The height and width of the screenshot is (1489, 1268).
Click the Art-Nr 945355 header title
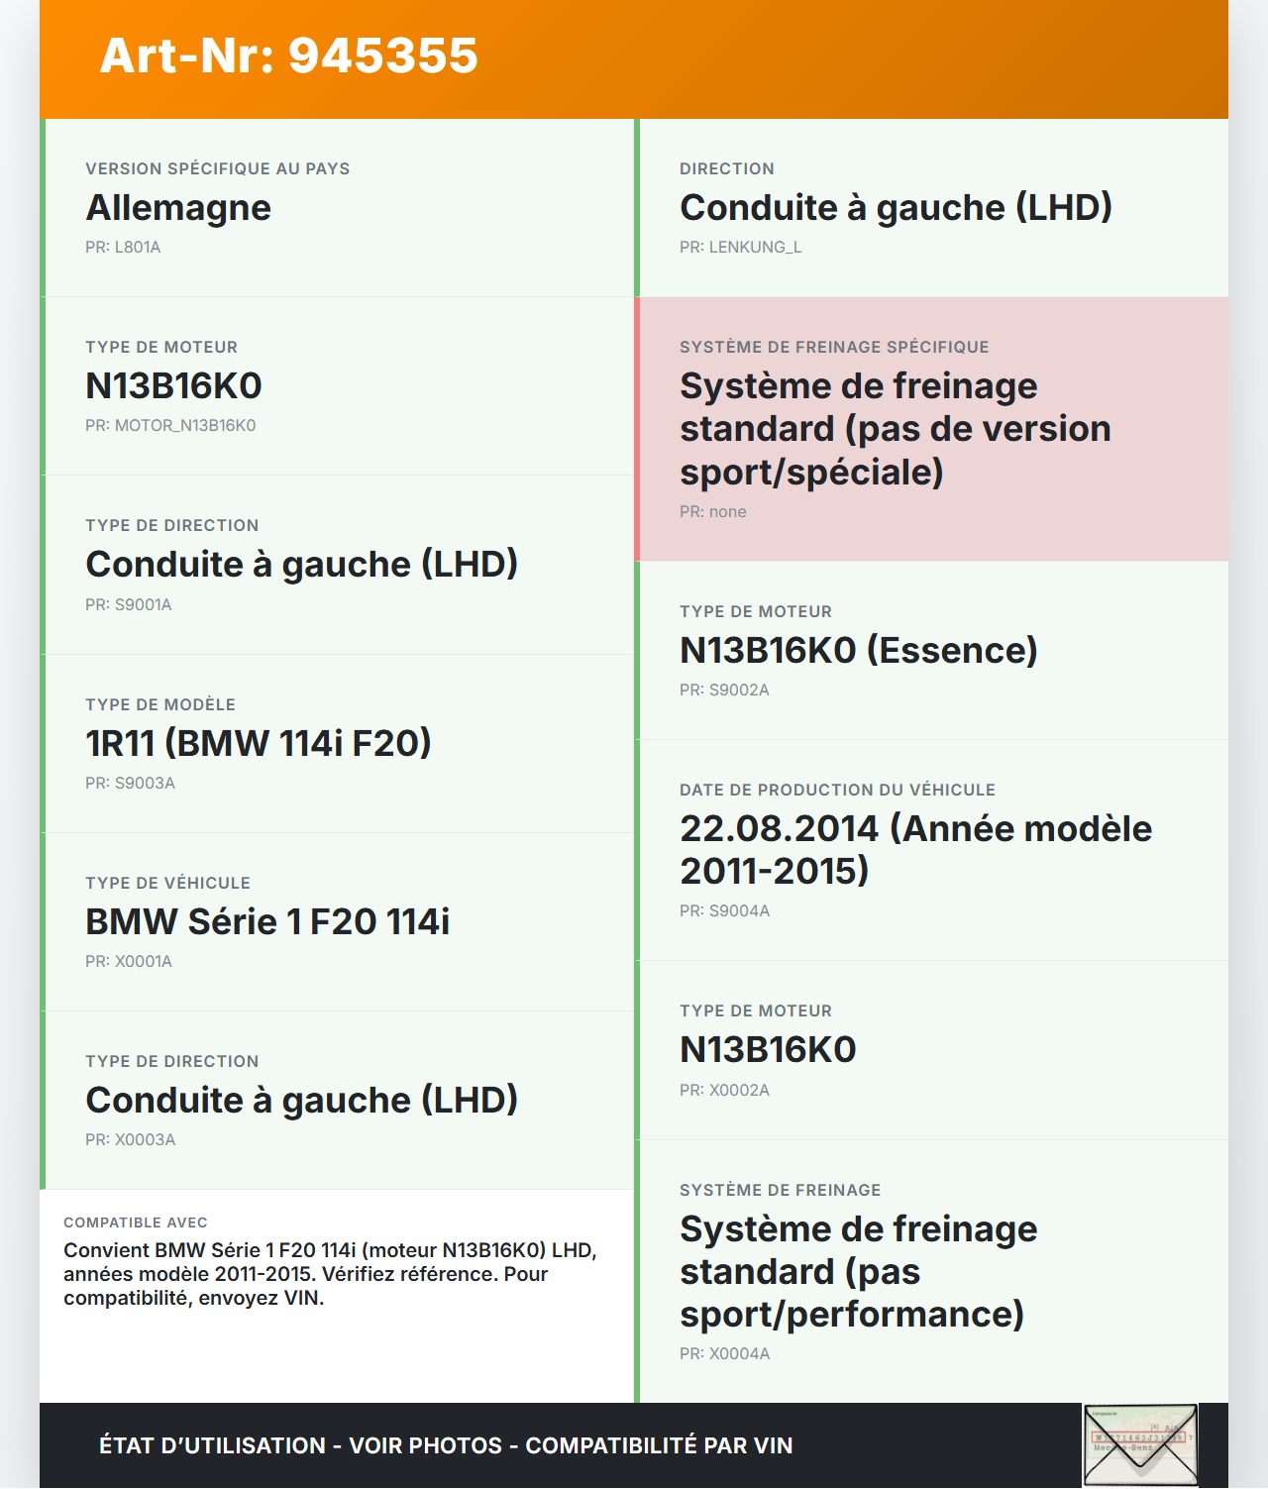pos(288,55)
